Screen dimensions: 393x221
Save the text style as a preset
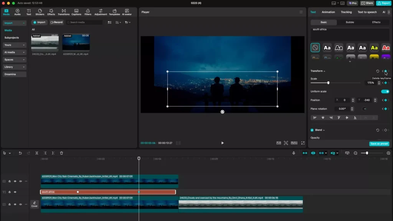click(x=379, y=143)
